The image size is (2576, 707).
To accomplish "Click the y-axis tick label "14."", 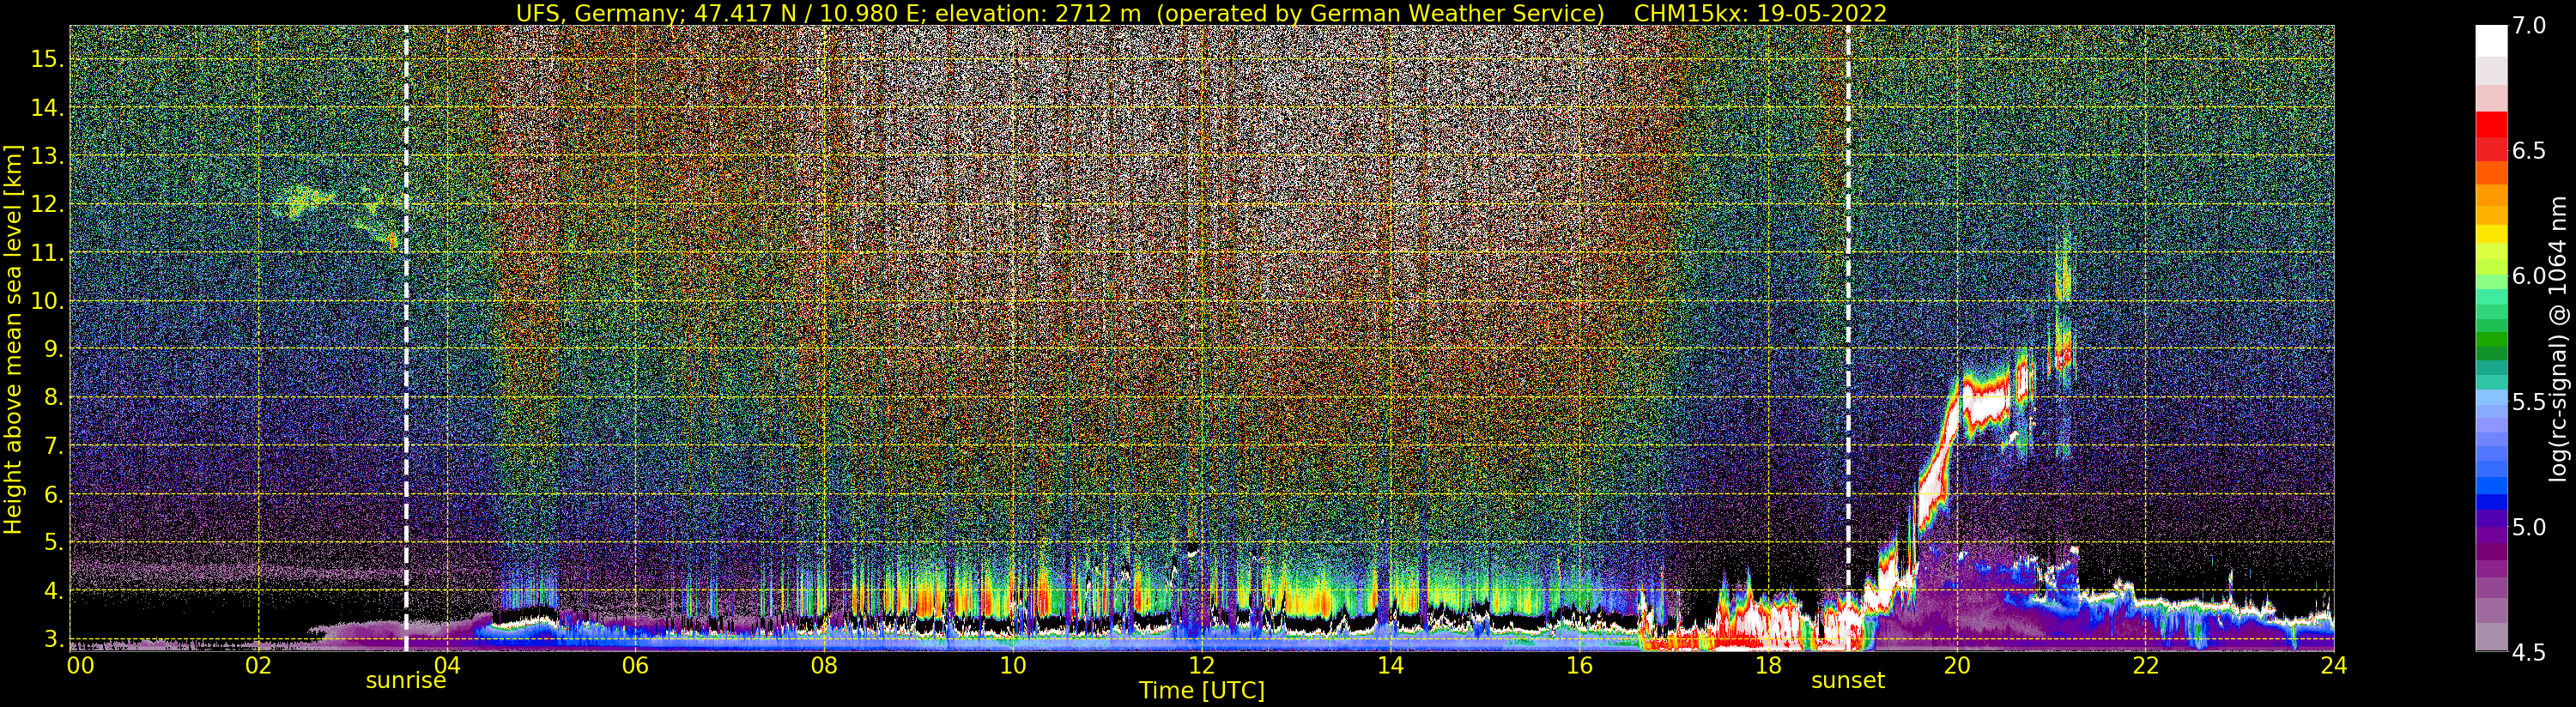I will (47, 107).
